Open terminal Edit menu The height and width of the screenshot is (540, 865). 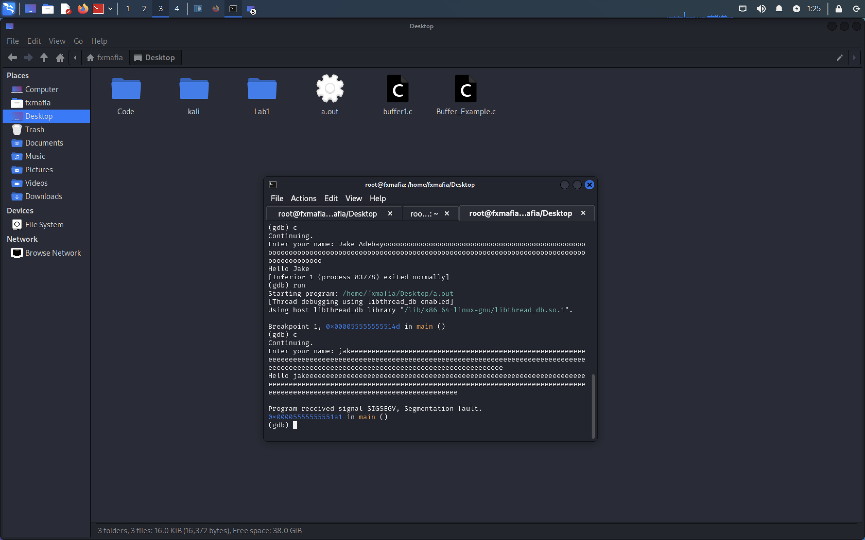click(331, 198)
